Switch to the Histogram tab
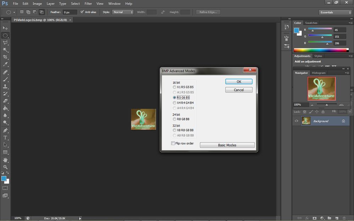Screen dimensions: 354x221 coord(319,73)
